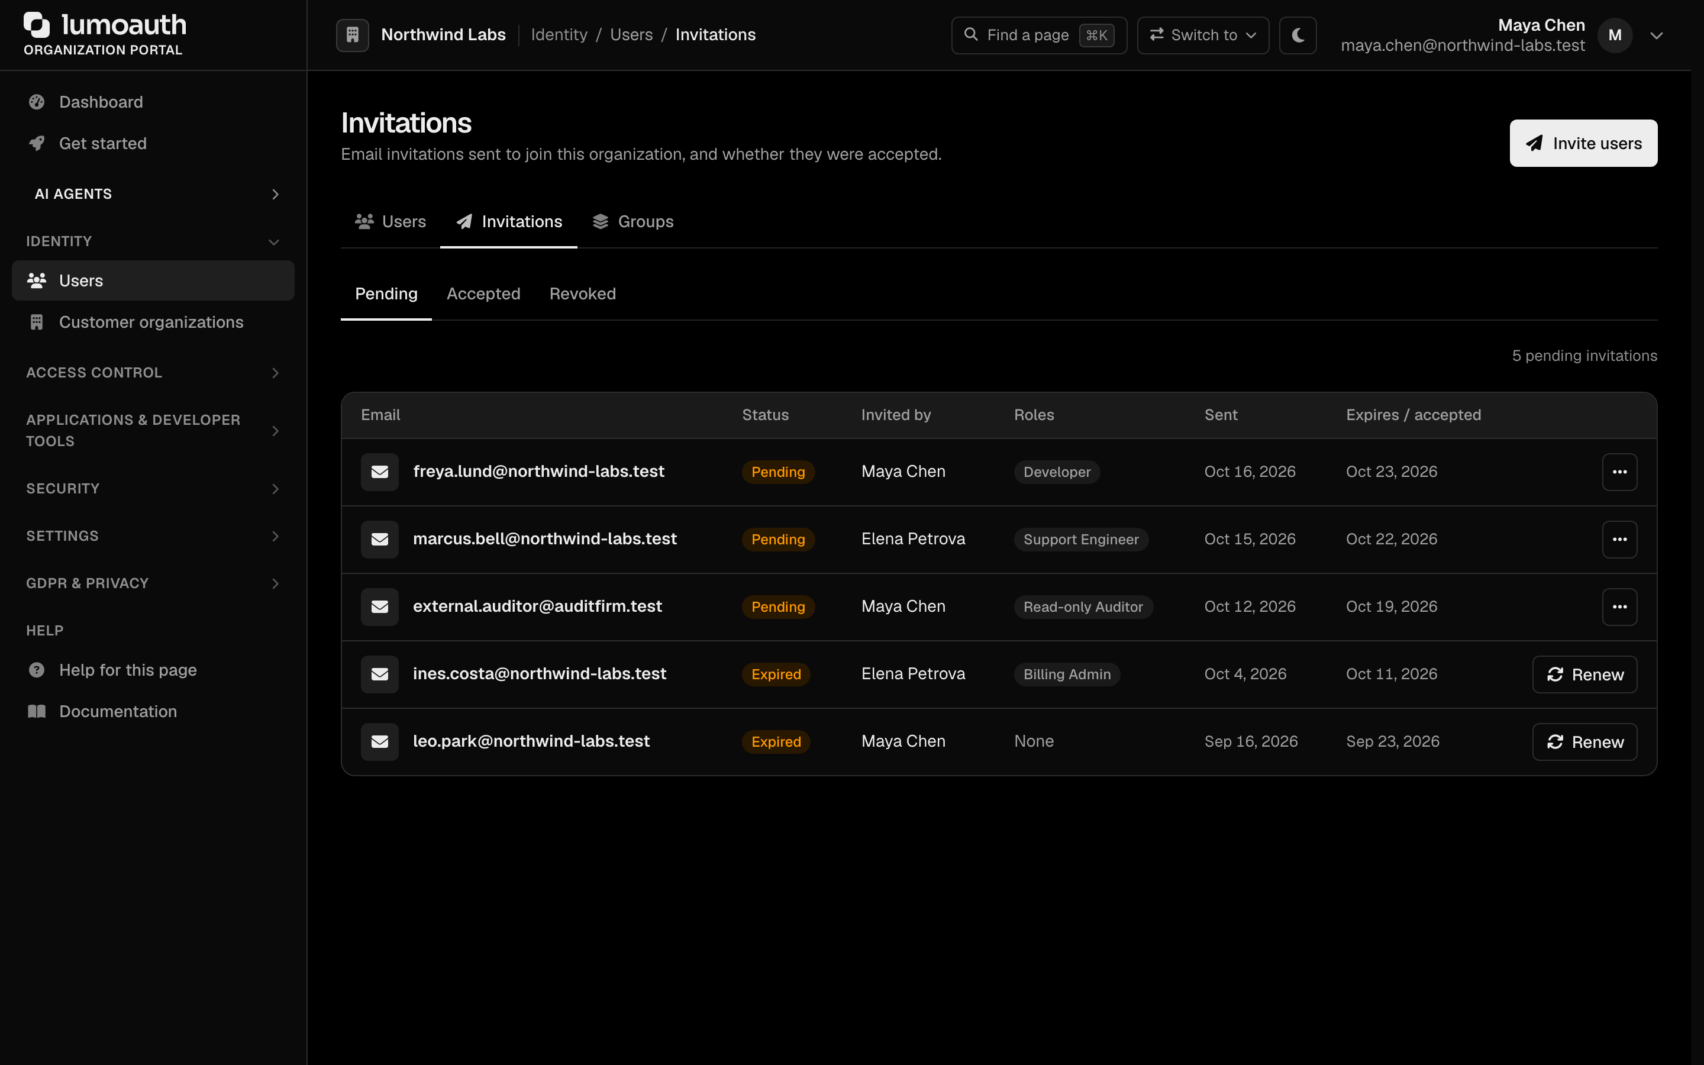Click the Email column header
The height and width of the screenshot is (1065, 1704).
pyautogui.click(x=380, y=415)
